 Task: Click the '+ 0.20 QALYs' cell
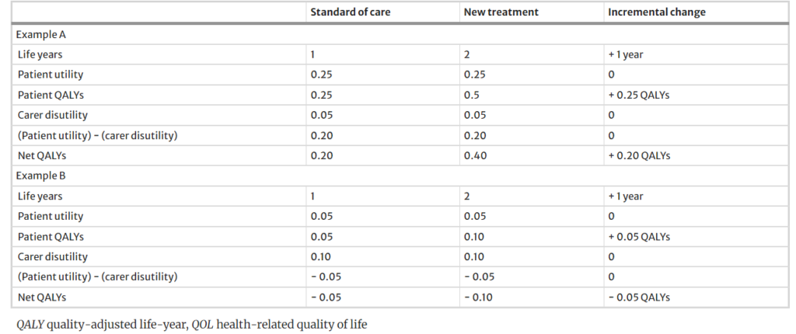(639, 155)
